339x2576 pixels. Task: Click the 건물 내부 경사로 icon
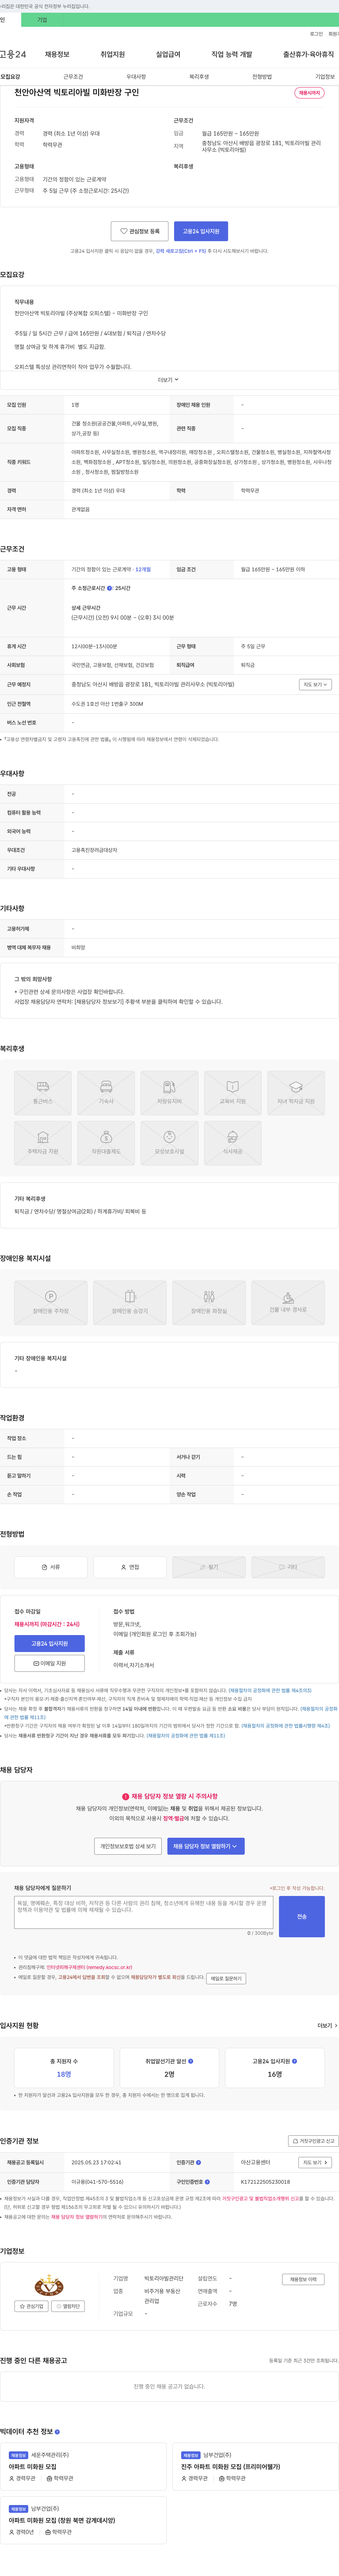coord(288,1302)
